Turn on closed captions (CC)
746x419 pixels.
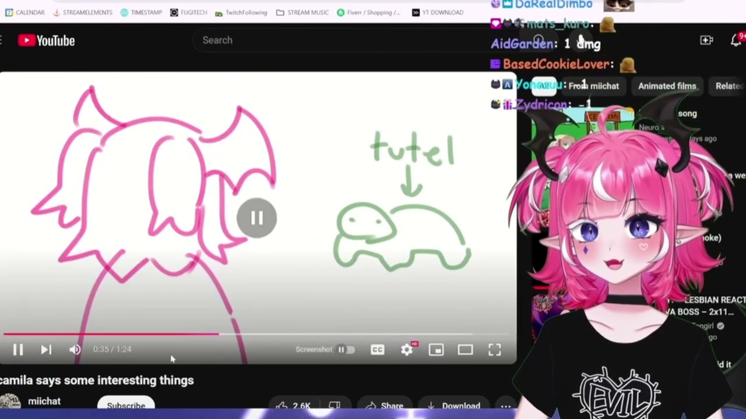tap(377, 349)
